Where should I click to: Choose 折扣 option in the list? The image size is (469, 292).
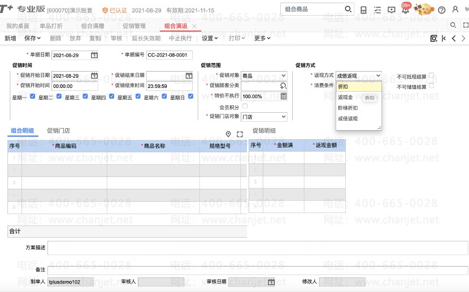coord(359,86)
